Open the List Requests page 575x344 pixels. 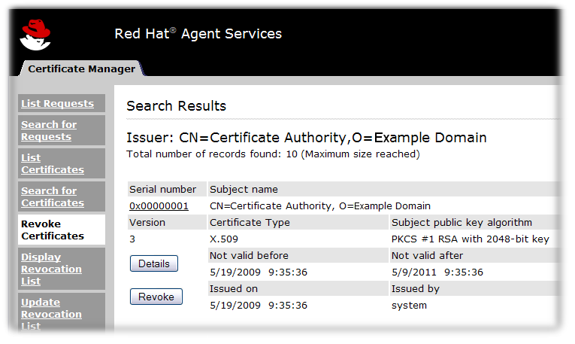57,104
